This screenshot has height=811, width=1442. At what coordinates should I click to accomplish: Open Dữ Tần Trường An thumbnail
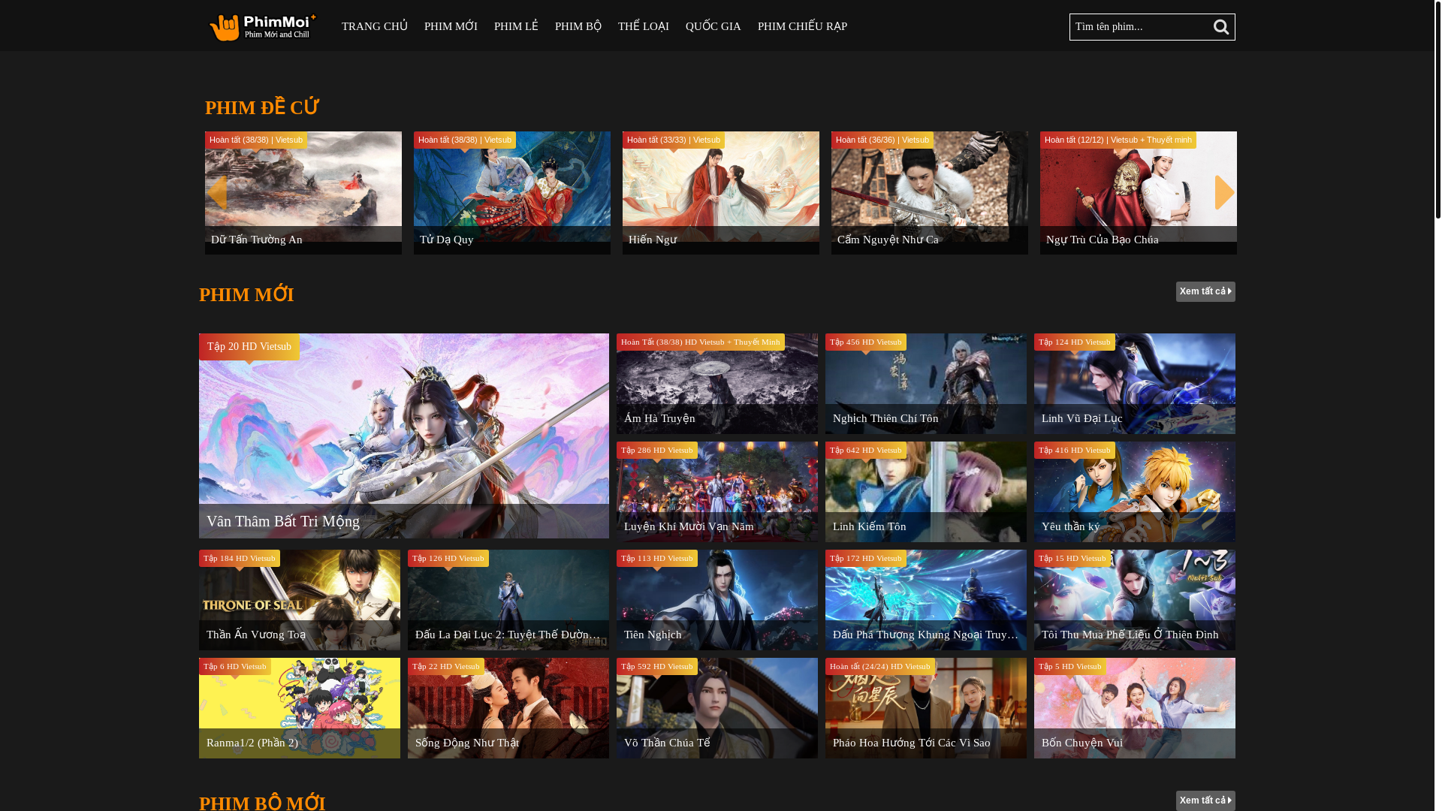point(303,193)
